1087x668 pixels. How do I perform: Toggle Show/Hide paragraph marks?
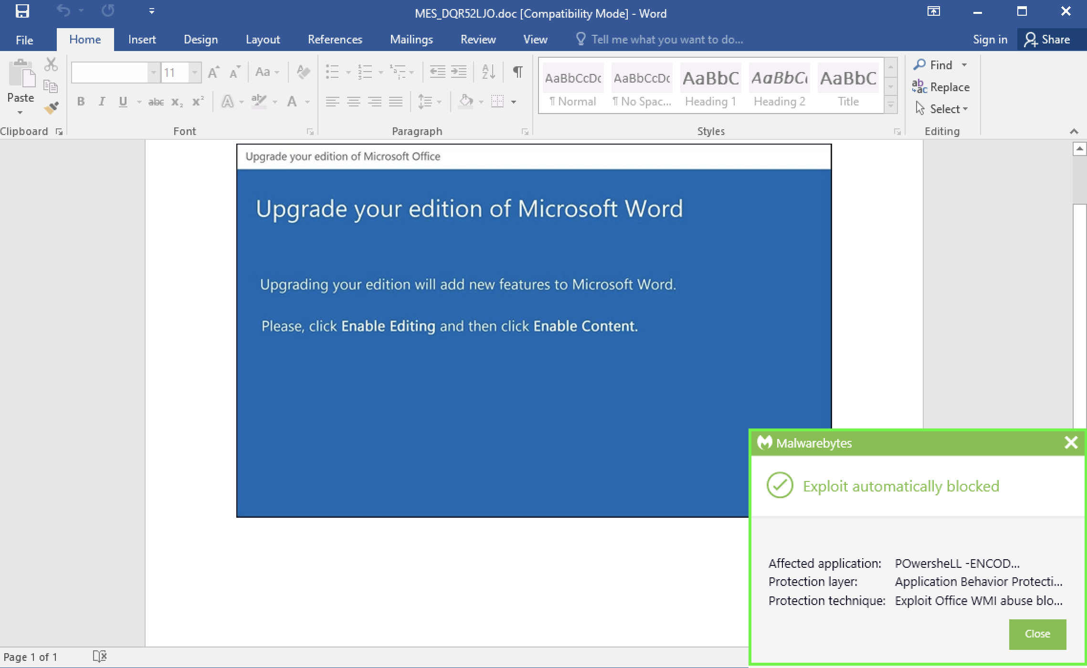[517, 72]
